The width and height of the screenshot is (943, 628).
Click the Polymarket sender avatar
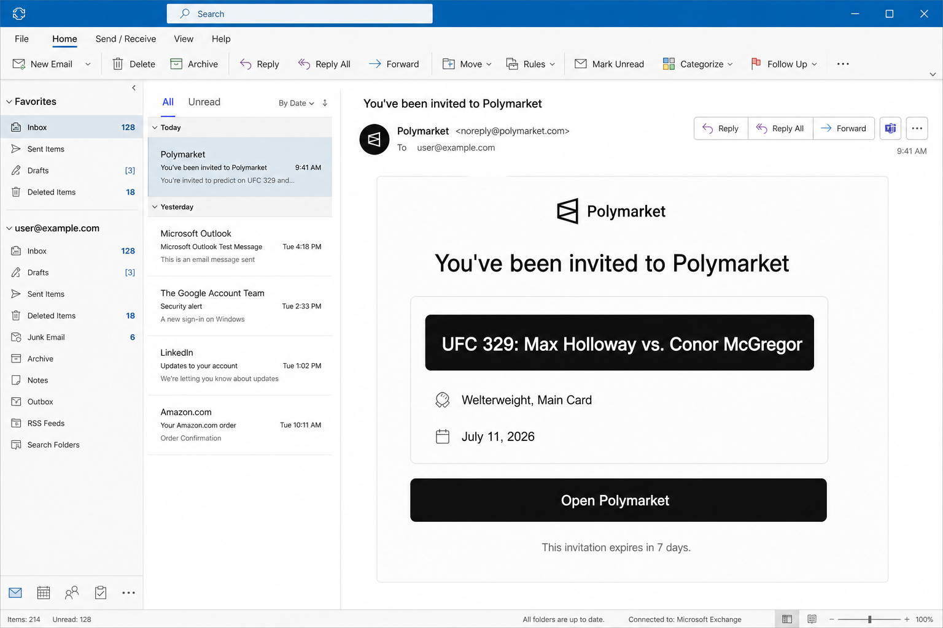coord(374,139)
